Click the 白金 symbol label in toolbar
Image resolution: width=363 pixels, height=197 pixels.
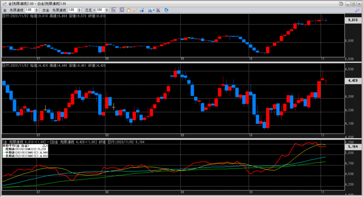[x=46, y=10]
